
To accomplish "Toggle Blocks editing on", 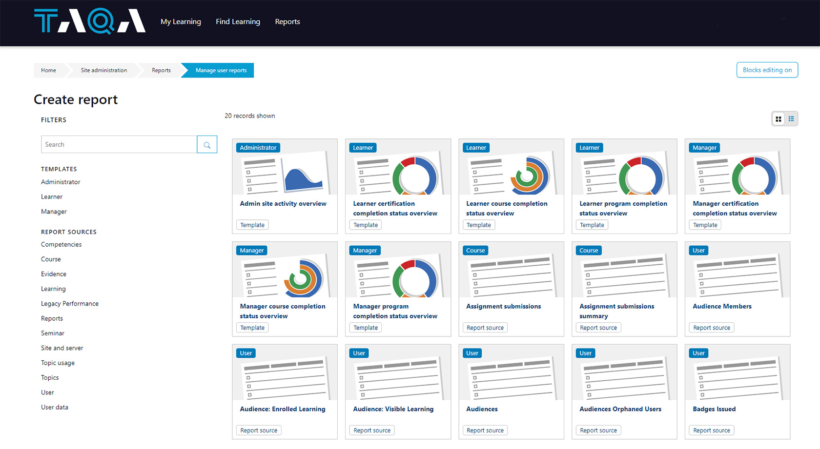I will click(767, 70).
